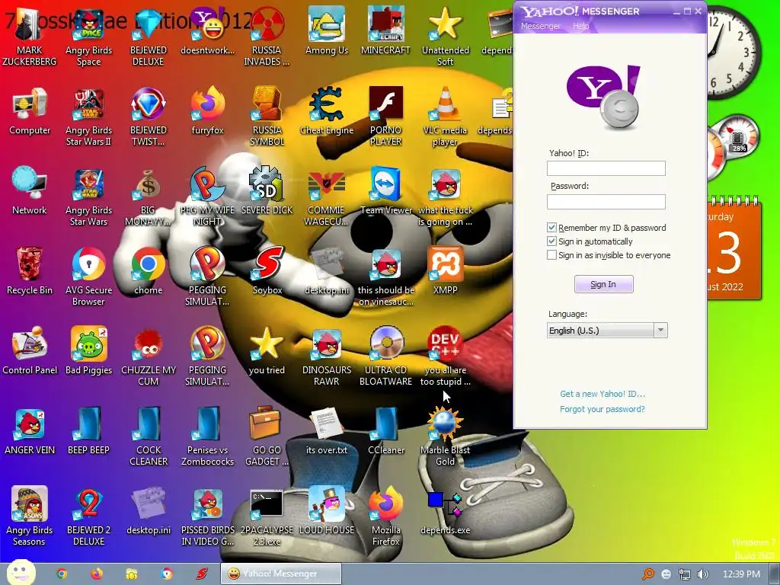This screenshot has height=585, width=780.
Task: Open Forgot your password link
Action: click(x=603, y=409)
